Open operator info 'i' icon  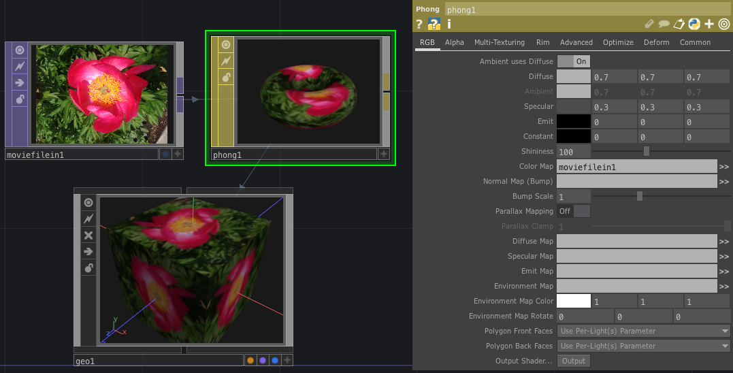point(449,24)
